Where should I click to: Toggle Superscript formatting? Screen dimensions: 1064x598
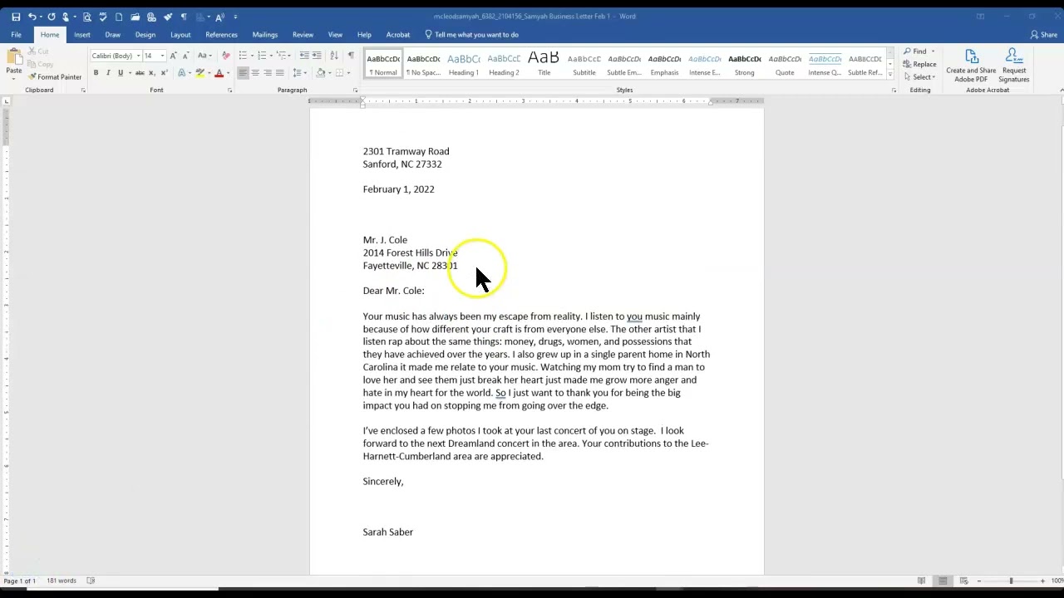click(x=163, y=73)
